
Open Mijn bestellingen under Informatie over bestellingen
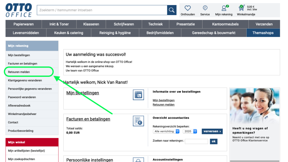164,100
